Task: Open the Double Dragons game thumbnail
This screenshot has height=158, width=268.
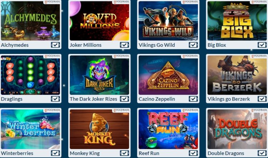Action: [x=237, y=129]
